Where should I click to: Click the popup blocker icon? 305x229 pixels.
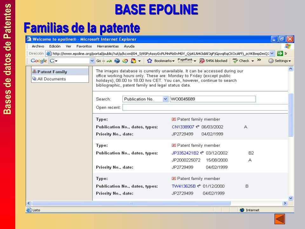(202, 61)
